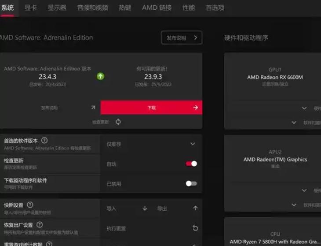Image resolution: width=321 pixels, height=246 pixels.
Task: Switch to the 显卡 tab
Action: 30,8
